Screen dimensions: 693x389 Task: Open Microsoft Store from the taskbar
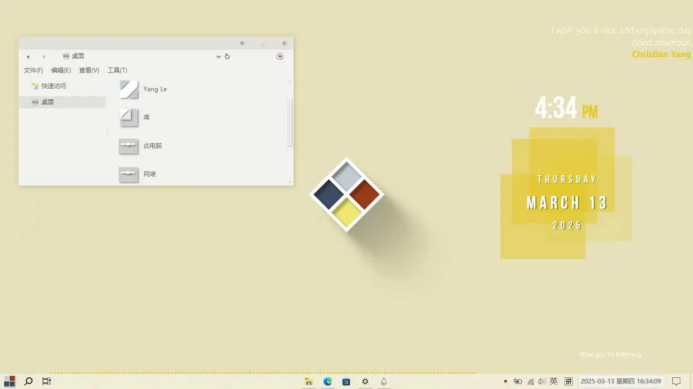346,381
